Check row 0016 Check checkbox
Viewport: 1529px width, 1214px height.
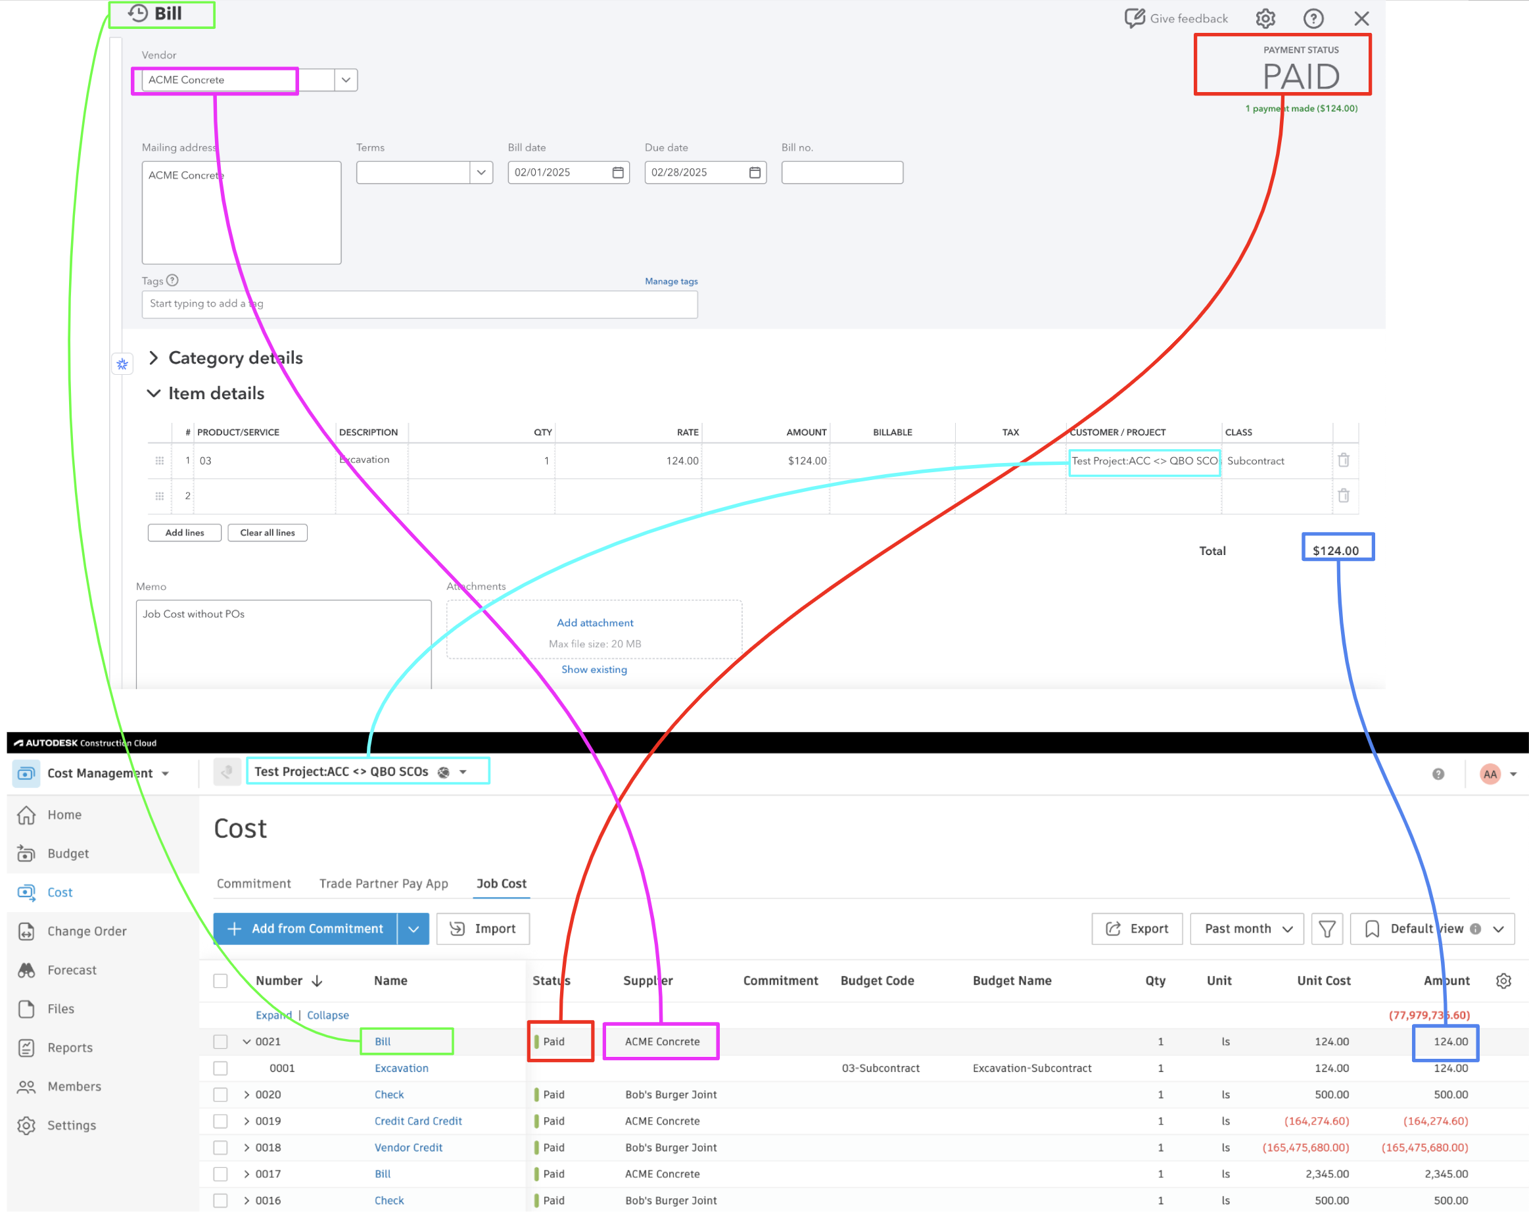(221, 1201)
